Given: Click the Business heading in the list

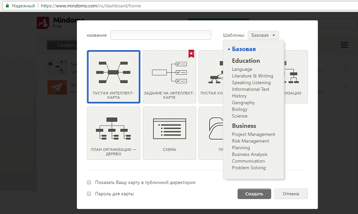Looking at the screenshot, I should tap(244, 126).
